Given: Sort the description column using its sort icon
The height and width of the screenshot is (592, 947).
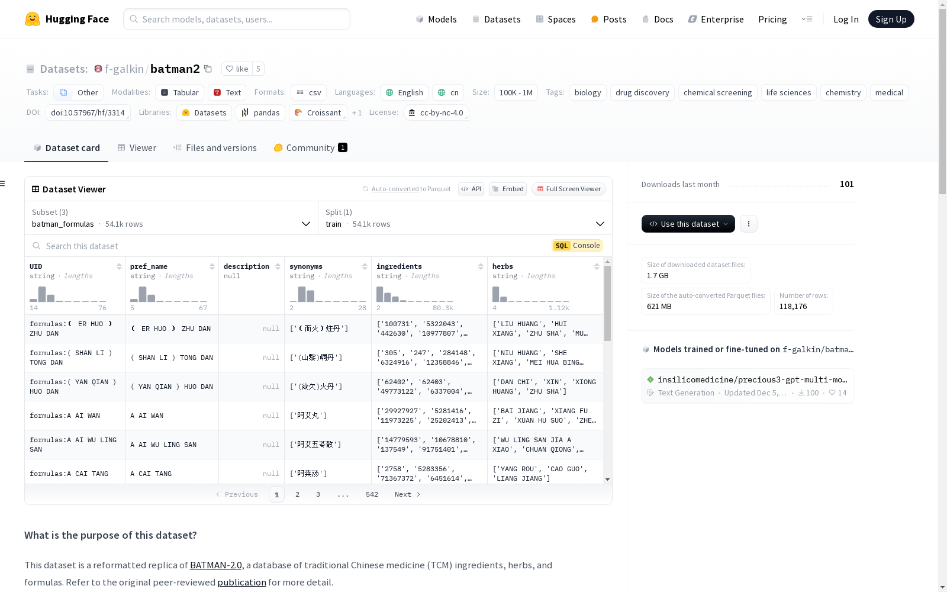Looking at the screenshot, I should [x=278, y=266].
